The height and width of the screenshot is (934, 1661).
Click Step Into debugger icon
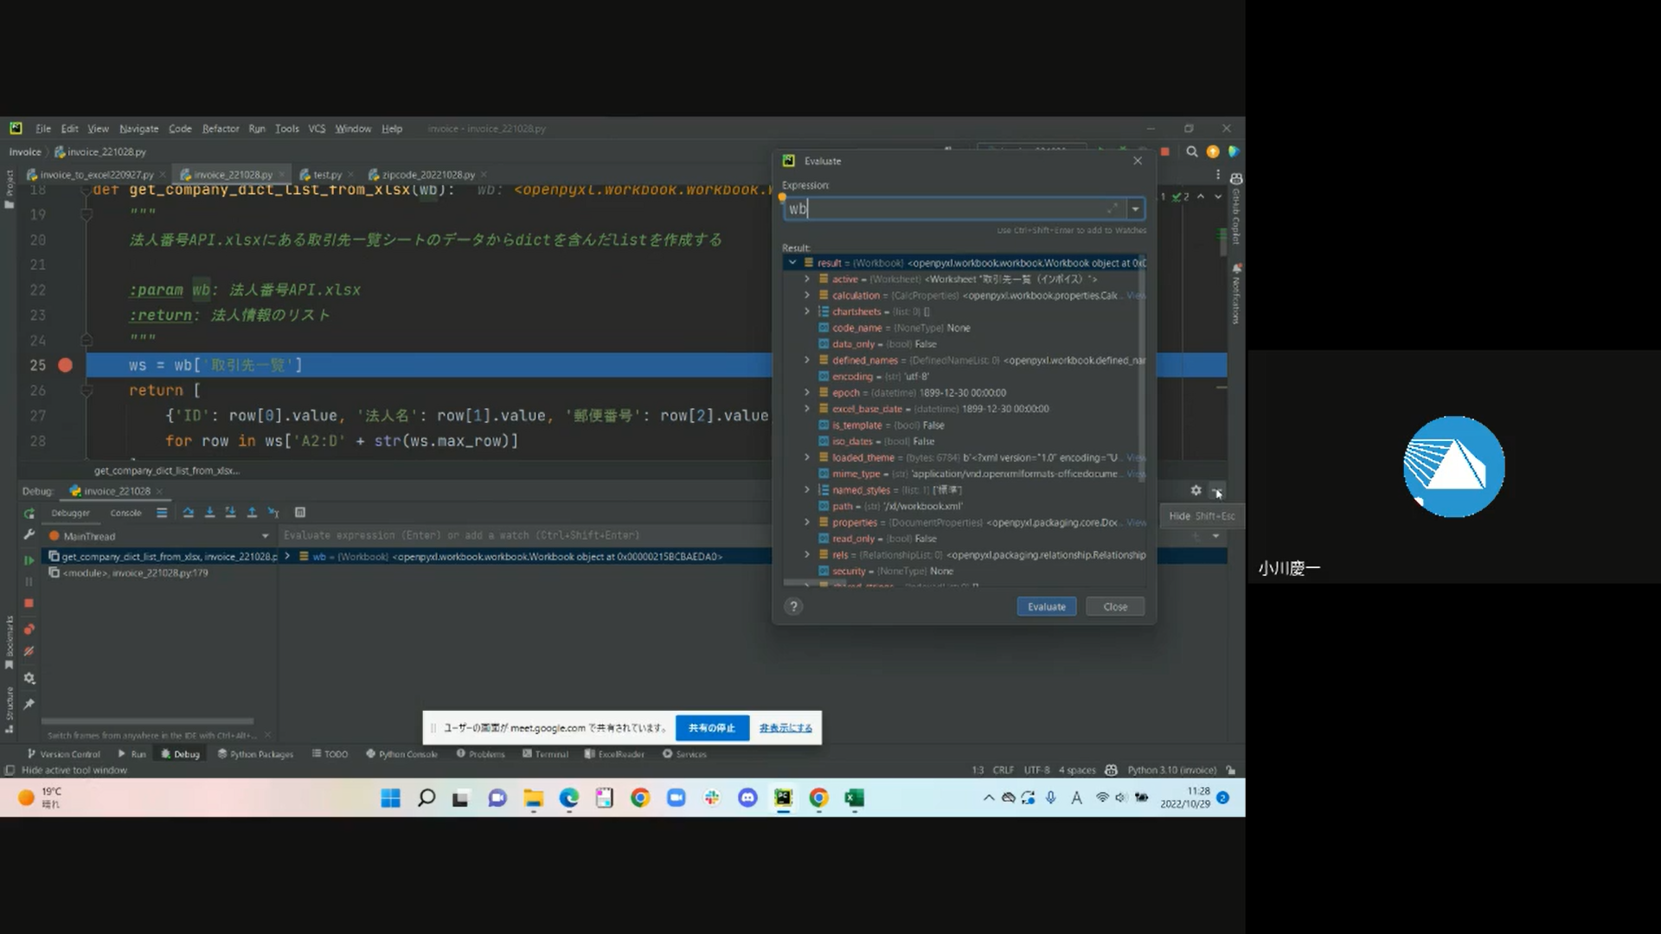(x=209, y=513)
